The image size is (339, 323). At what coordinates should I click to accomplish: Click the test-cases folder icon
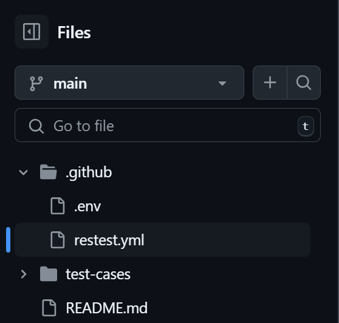[49, 274]
